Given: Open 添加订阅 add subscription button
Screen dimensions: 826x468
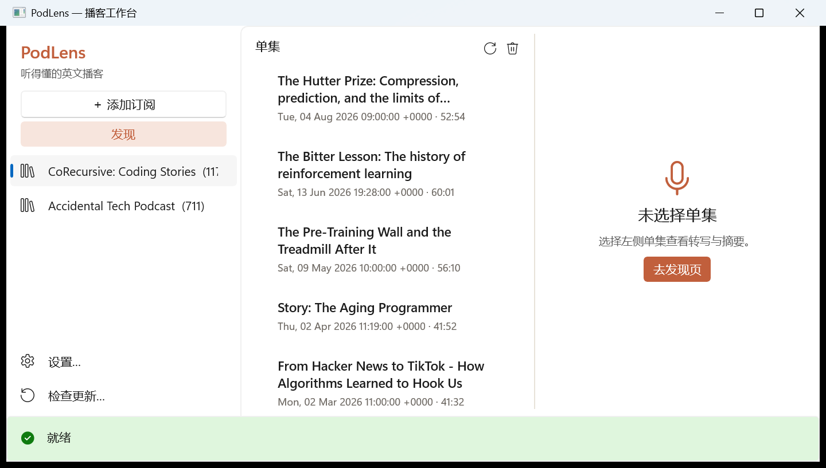Looking at the screenshot, I should tap(123, 105).
